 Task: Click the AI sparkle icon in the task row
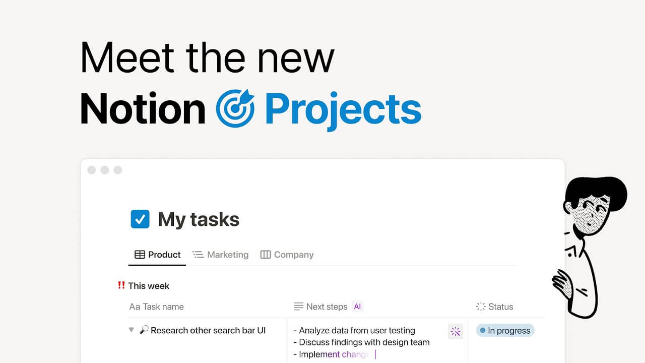tap(456, 331)
